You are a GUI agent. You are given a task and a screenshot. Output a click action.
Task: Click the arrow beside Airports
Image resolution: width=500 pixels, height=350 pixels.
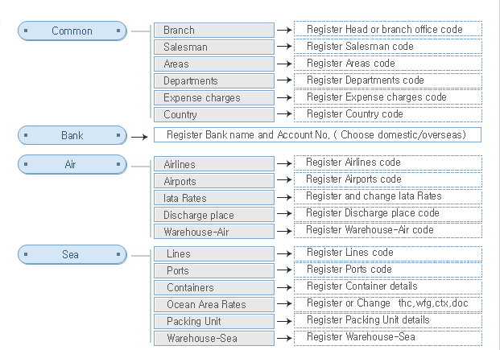pos(284,181)
